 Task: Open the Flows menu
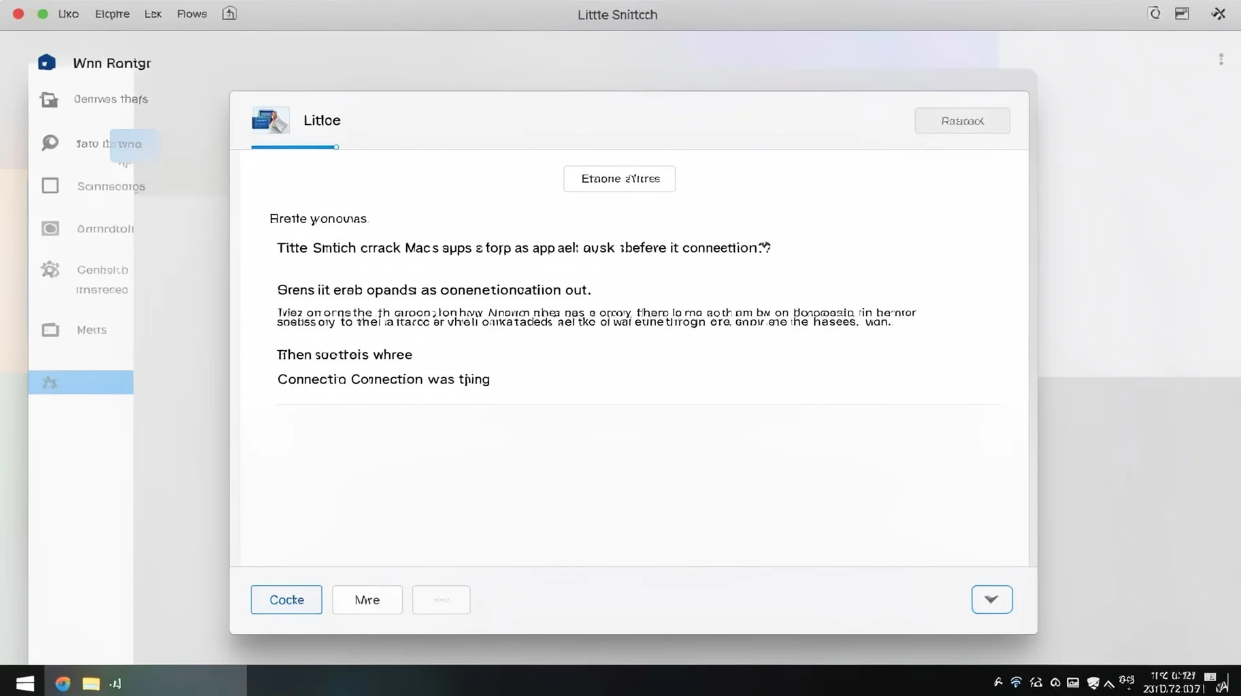click(192, 14)
